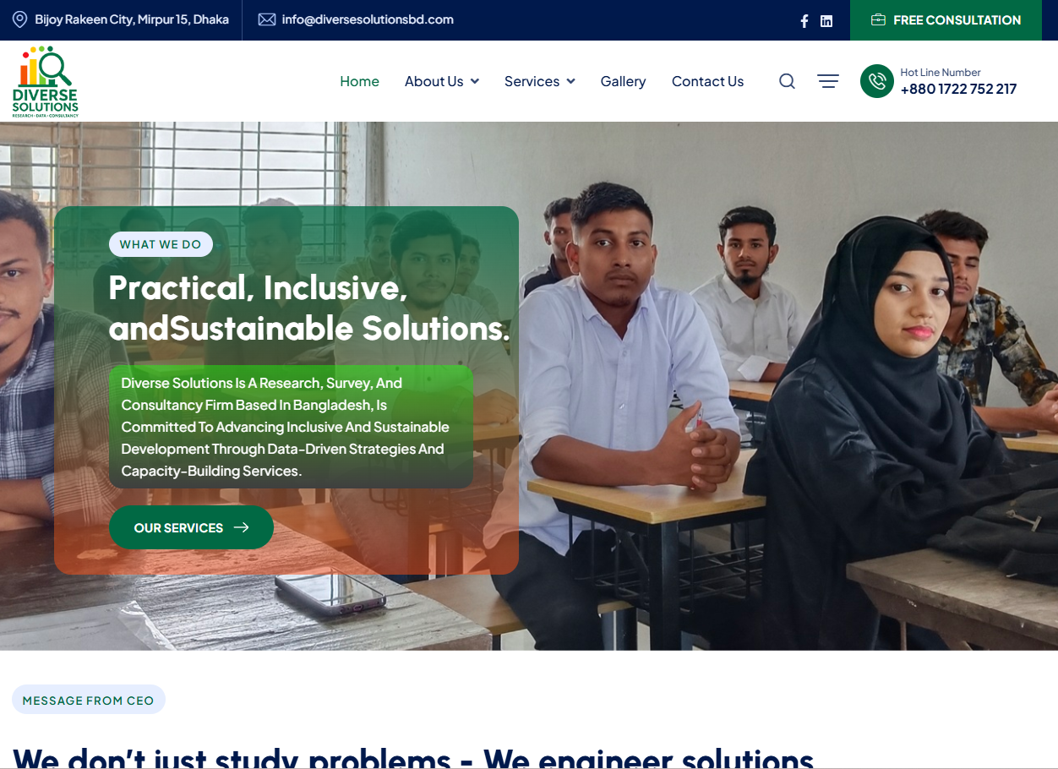Click the briefcase icon in Free Consultation
This screenshot has width=1058, height=769.
(x=878, y=20)
